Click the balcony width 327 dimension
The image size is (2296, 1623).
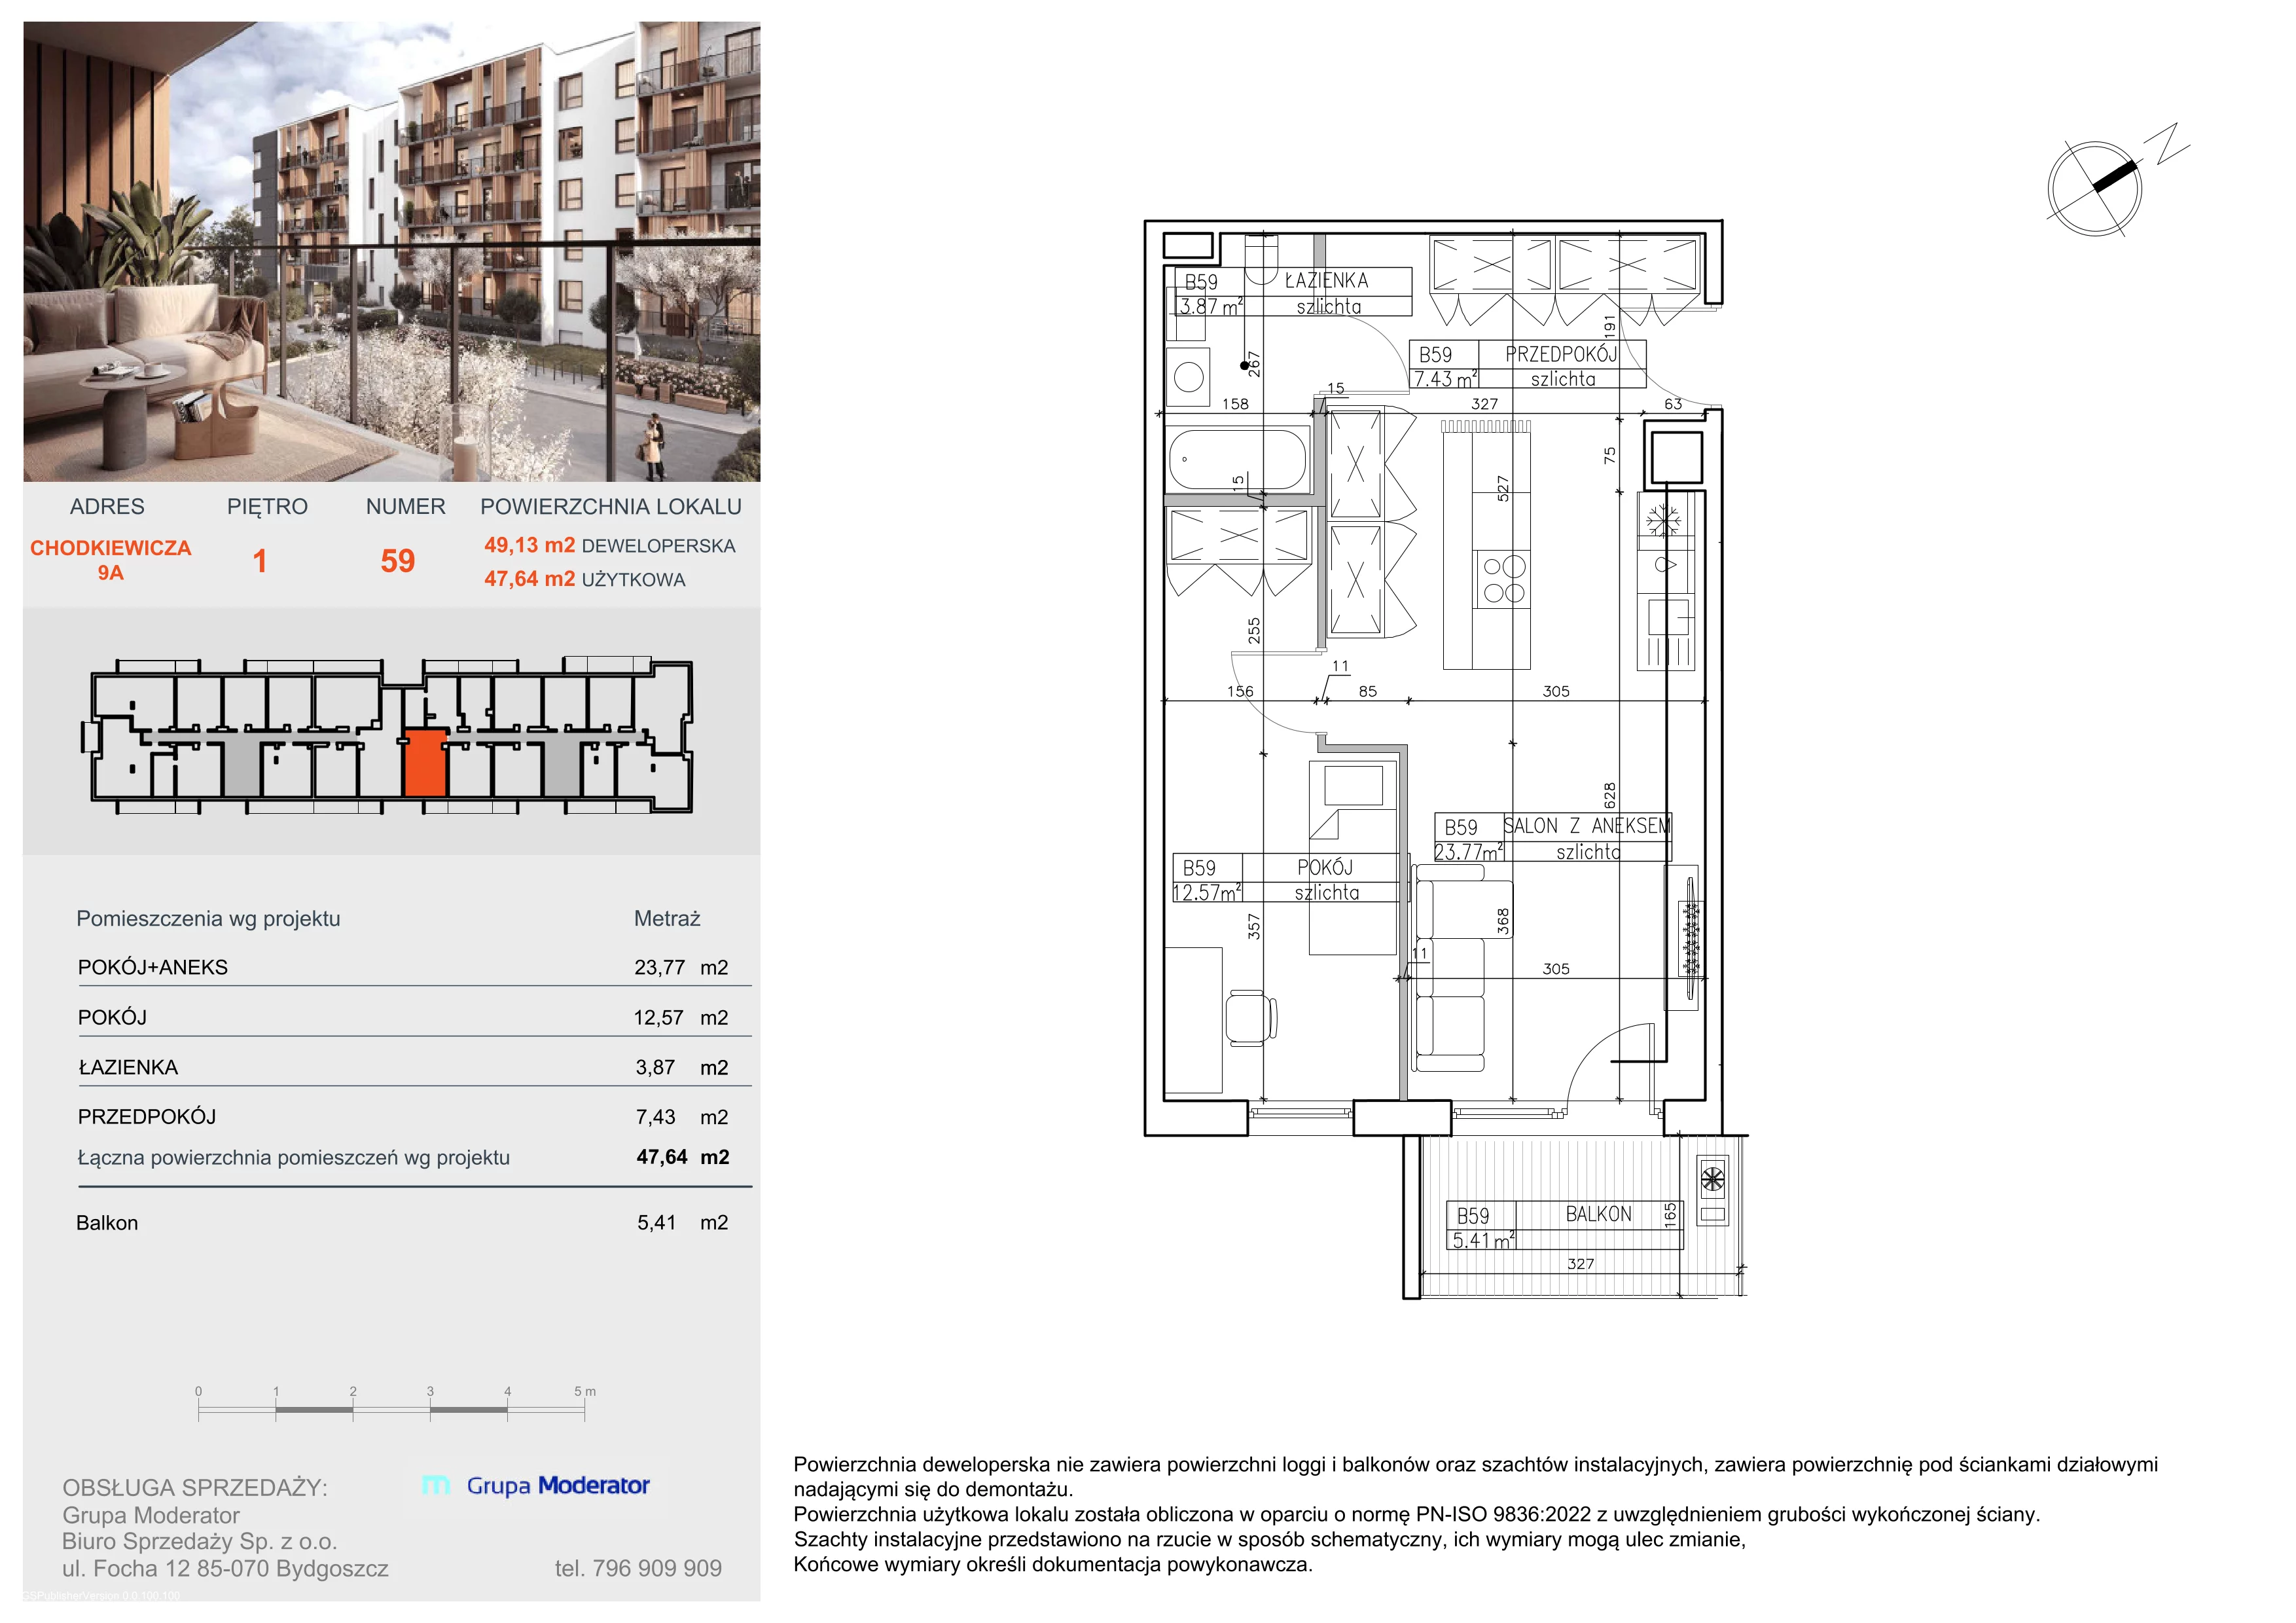1580,1263
